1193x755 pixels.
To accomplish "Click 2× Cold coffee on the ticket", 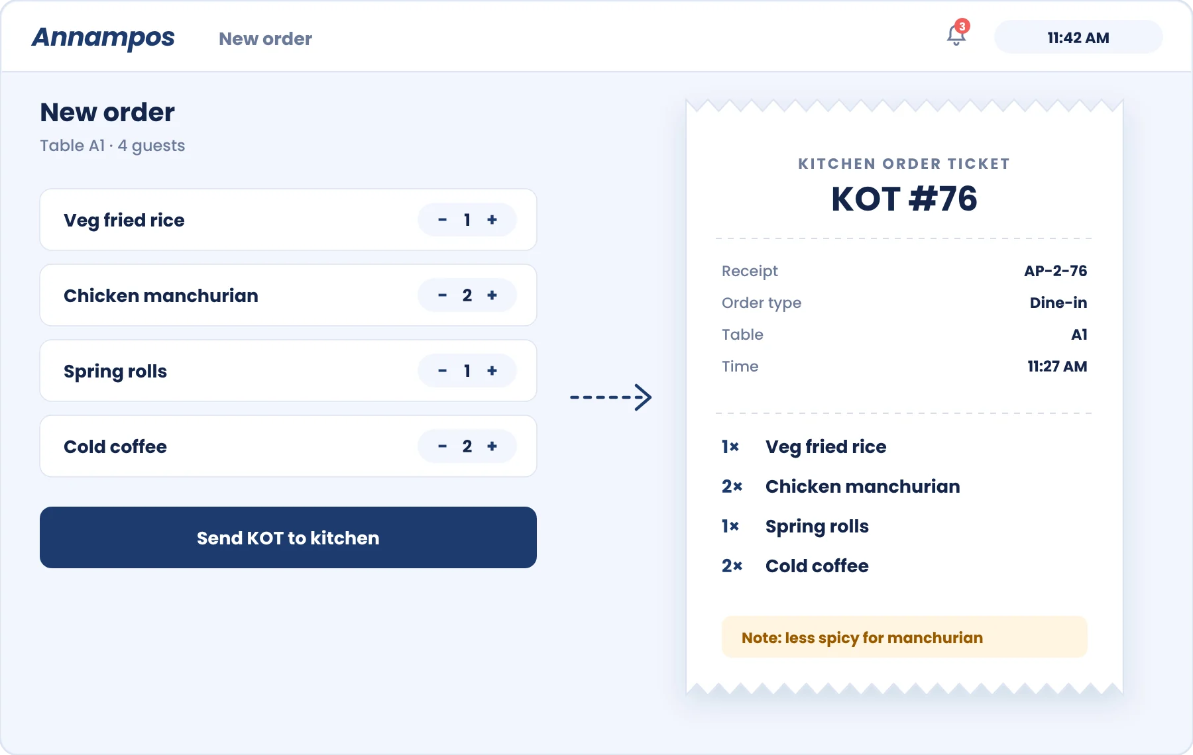I will click(x=795, y=566).
